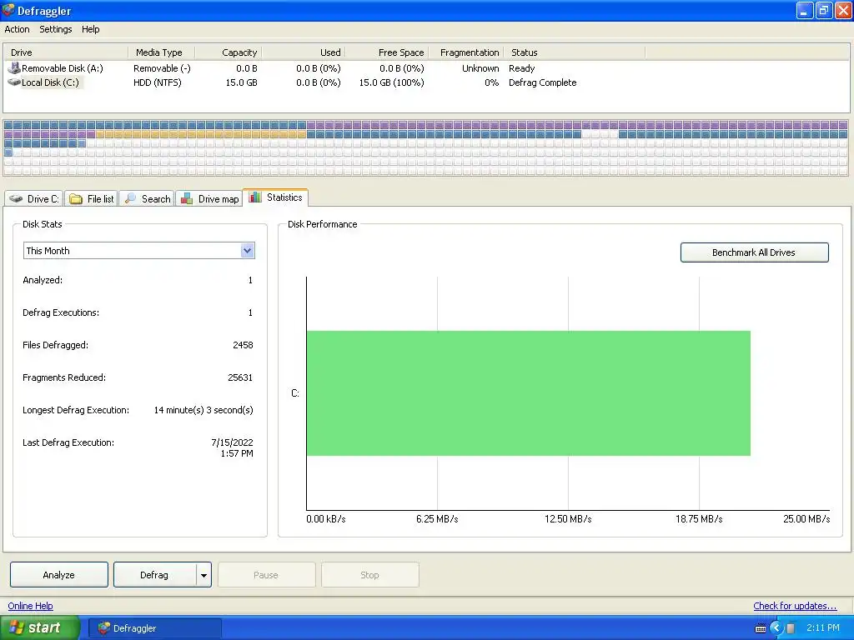Sort by the Free Space column header
The width and height of the screenshot is (854, 640).
(x=387, y=52)
